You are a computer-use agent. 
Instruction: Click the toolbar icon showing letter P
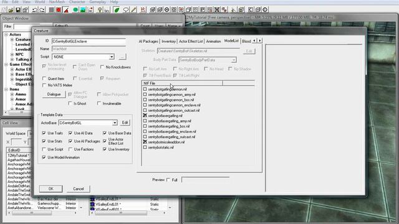point(203,10)
